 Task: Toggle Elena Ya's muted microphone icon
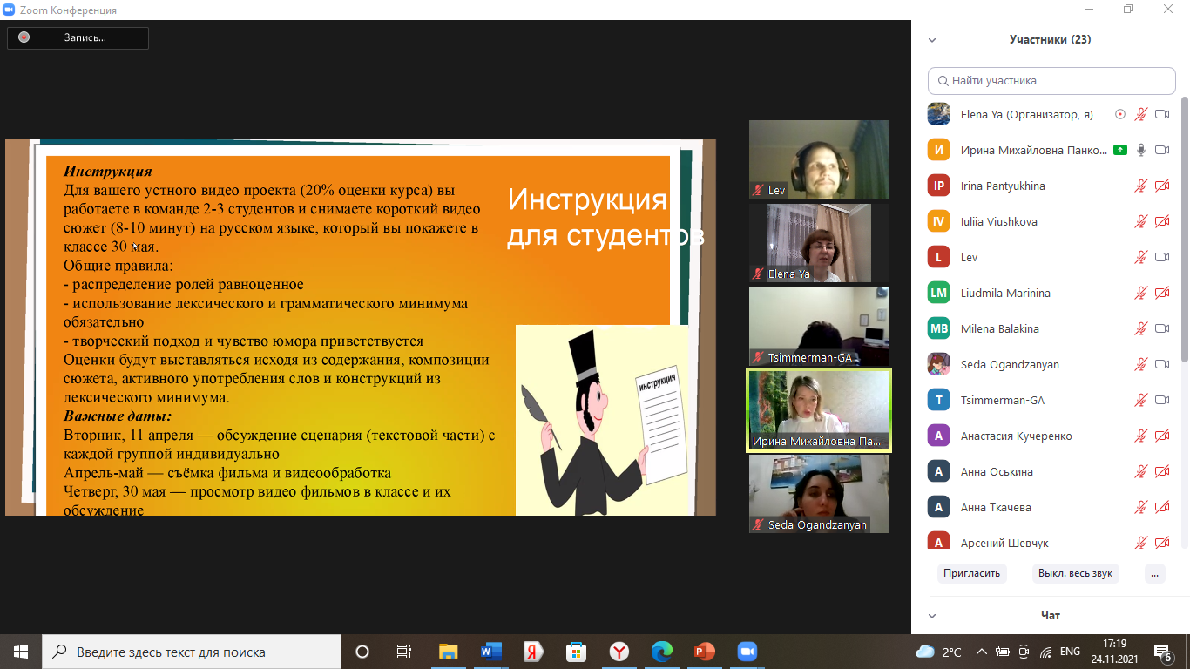click(x=1140, y=114)
